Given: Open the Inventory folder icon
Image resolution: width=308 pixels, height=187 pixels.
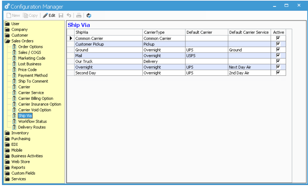Looking at the screenshot, I should tap(7, 133).
